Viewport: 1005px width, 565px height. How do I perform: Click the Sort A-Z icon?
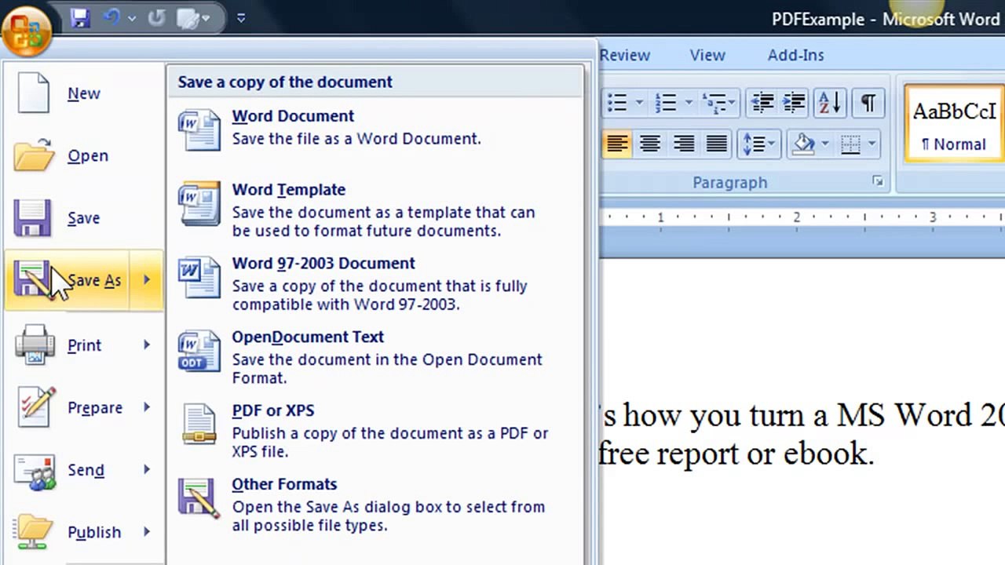[x=829, y=103]
